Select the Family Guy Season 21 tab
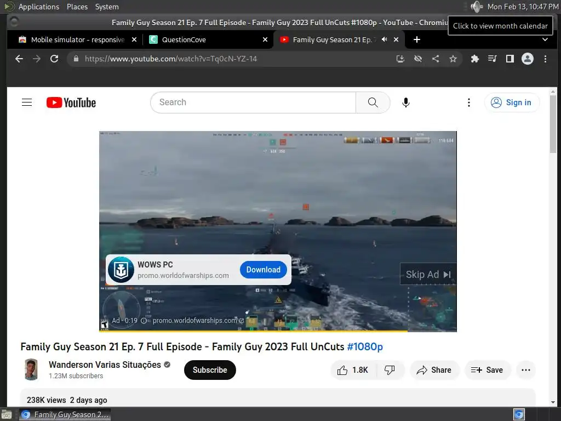This screenshot has width=561, height=421. 333,39
